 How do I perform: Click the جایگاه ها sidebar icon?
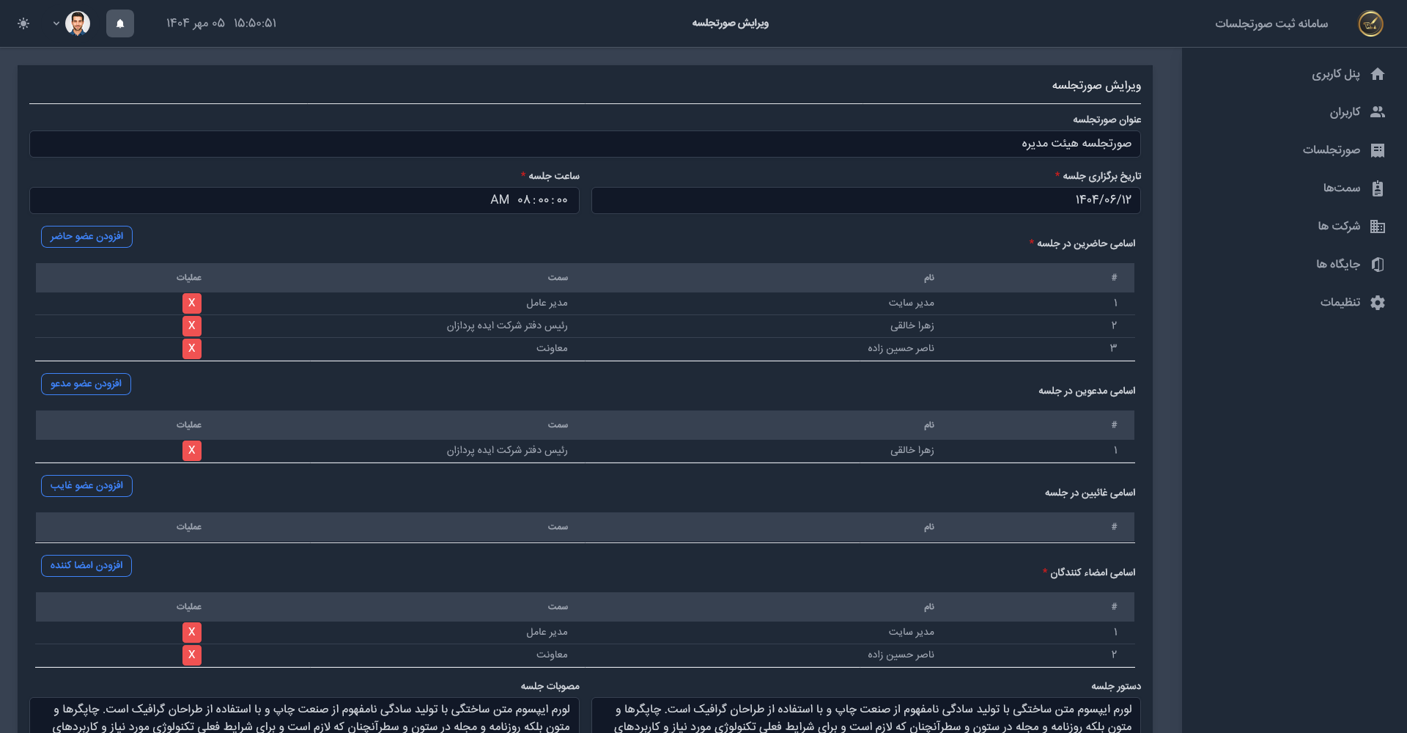tap(1377, 265)
